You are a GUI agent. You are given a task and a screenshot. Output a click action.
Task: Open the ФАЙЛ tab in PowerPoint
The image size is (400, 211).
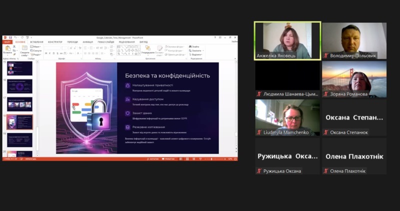click(x=7, y=42)
